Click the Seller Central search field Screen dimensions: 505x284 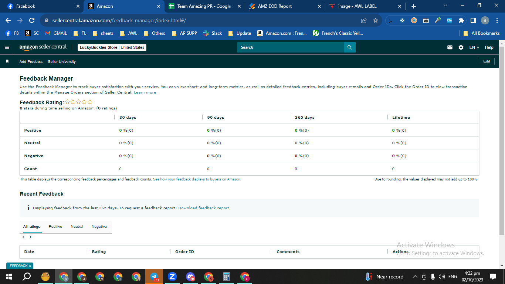[291, 47]
